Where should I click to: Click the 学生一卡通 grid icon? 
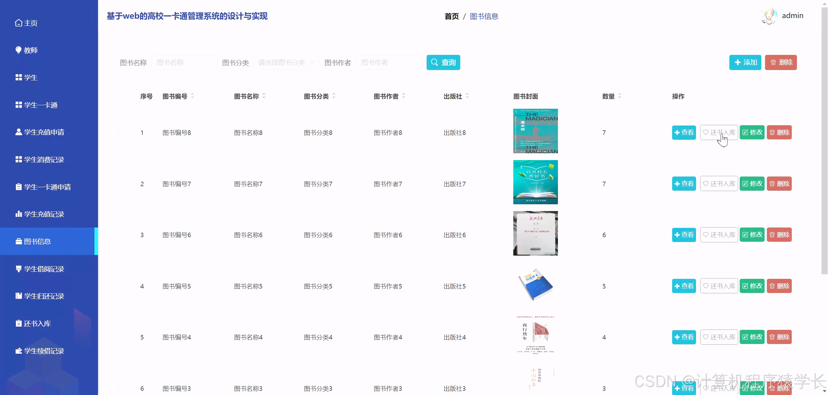click(x=18, y=105)
